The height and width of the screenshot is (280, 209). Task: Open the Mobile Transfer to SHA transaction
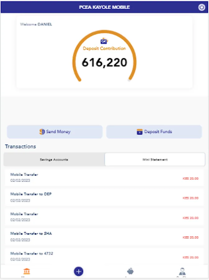pos(104,237)
